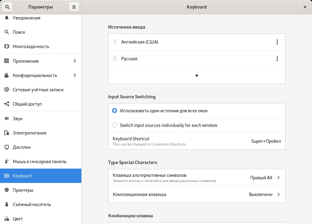Click the Мышь и сенсорная панель mouse icon
This screenshot has width=312, height=224.
[7, 161]
